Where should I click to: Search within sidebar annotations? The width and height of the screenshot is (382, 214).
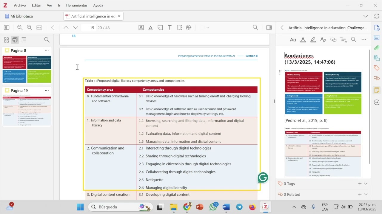pos(47,40)
